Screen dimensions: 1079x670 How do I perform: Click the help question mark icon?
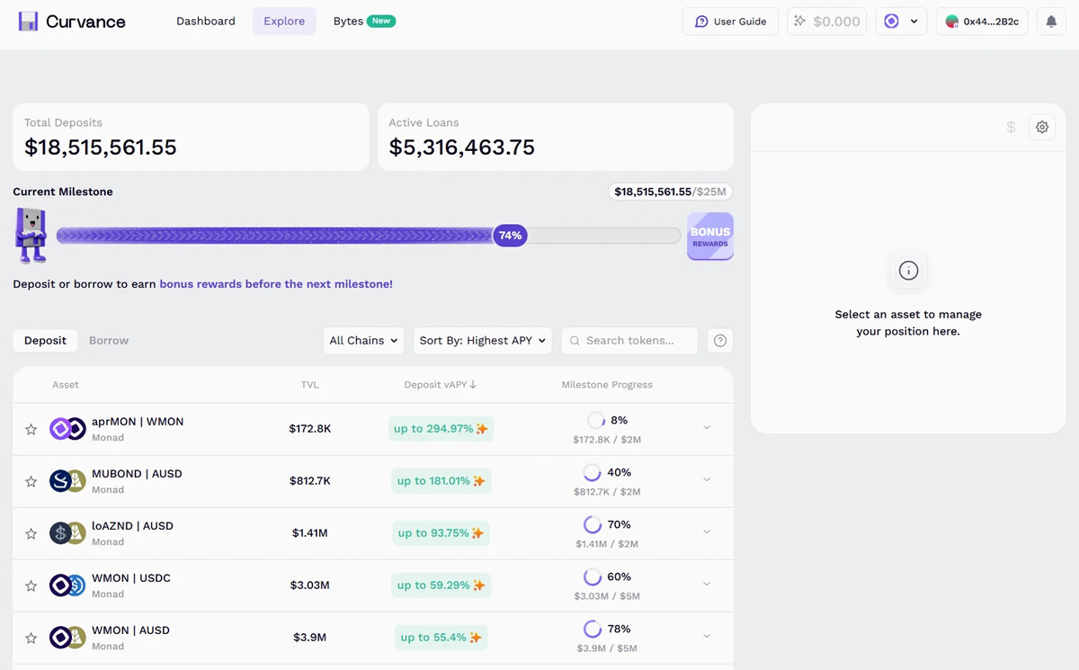[x=719, y=341]
